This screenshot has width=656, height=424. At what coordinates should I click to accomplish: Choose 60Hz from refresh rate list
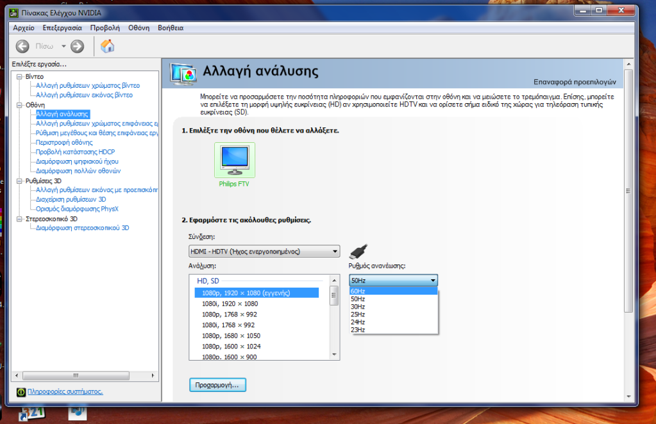(393, 291)
